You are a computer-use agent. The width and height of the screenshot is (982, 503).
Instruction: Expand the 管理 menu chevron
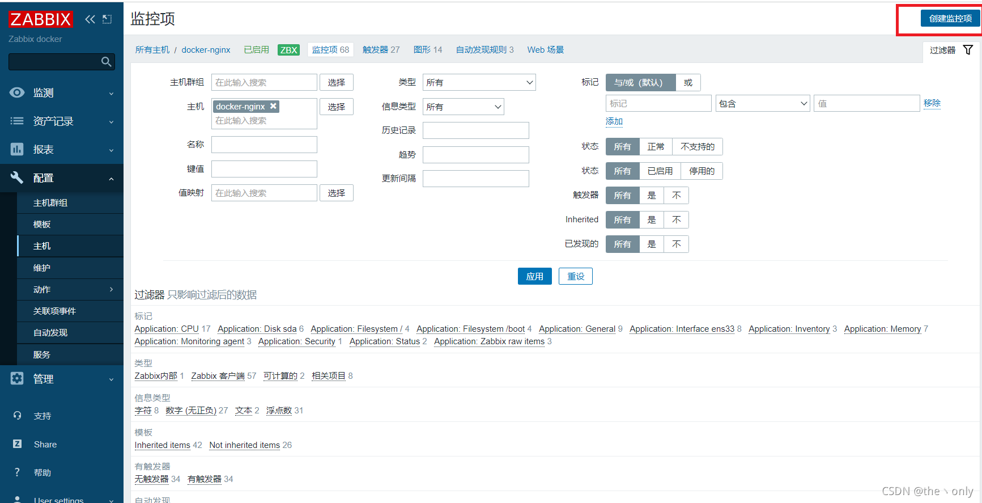click(x=111, y=379)
